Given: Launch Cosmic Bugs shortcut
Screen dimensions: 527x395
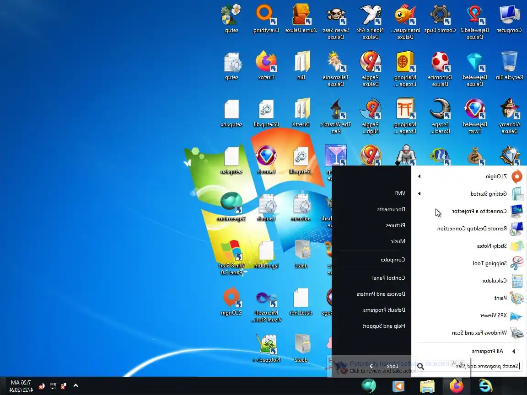Looking at the screenshot, I should pyautogui.click(x=440, y=19).
